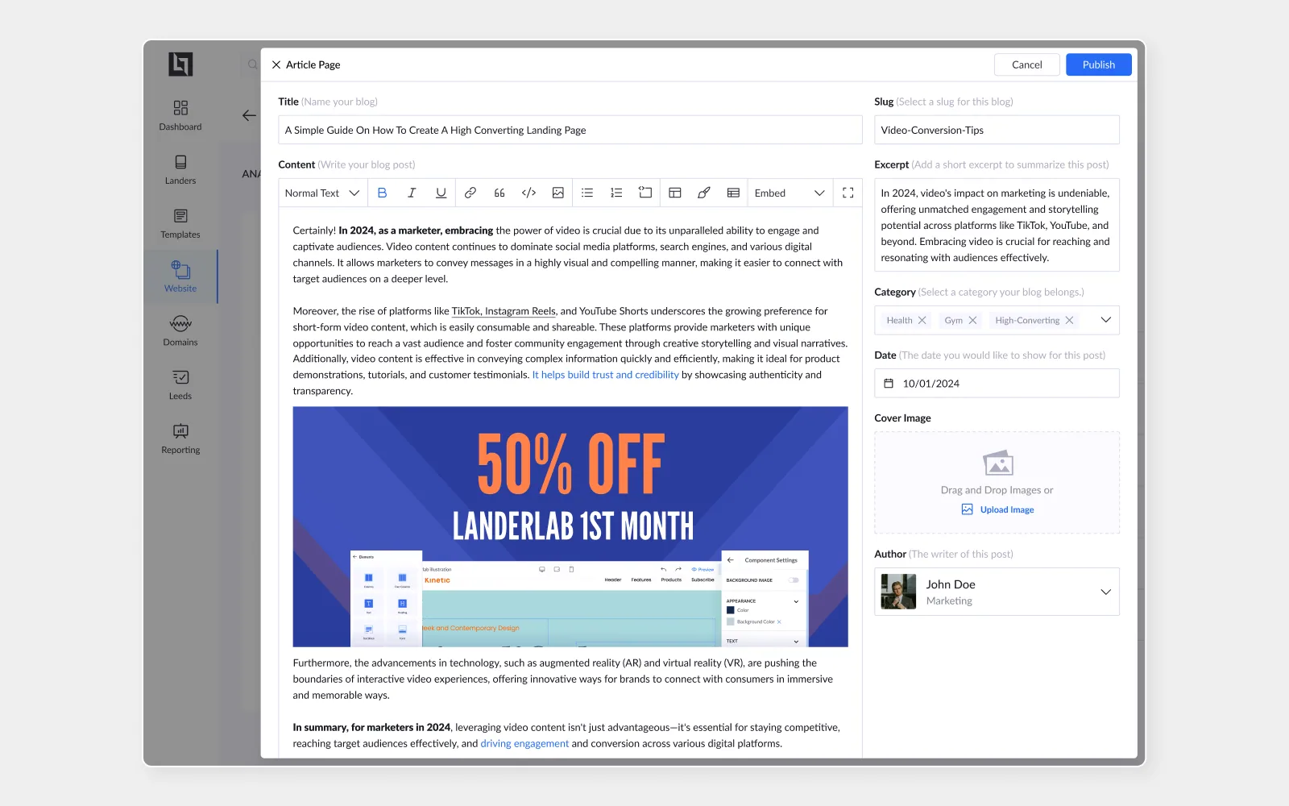
Task: Create a numbered list
Action: coord(616,193)
